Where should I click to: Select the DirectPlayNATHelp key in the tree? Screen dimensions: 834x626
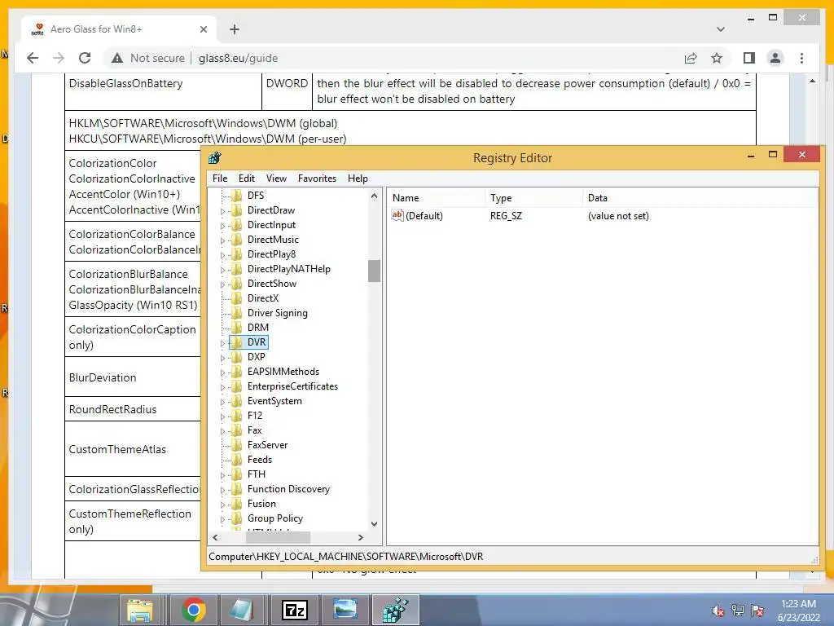(x=289, y=269)
